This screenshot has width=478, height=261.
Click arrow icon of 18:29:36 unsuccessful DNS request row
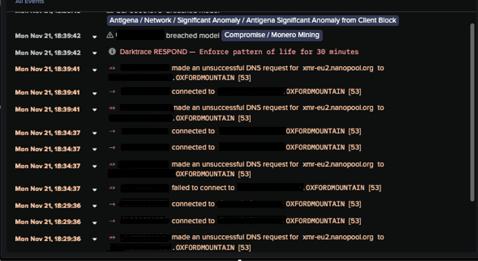[x=112, y=237]
